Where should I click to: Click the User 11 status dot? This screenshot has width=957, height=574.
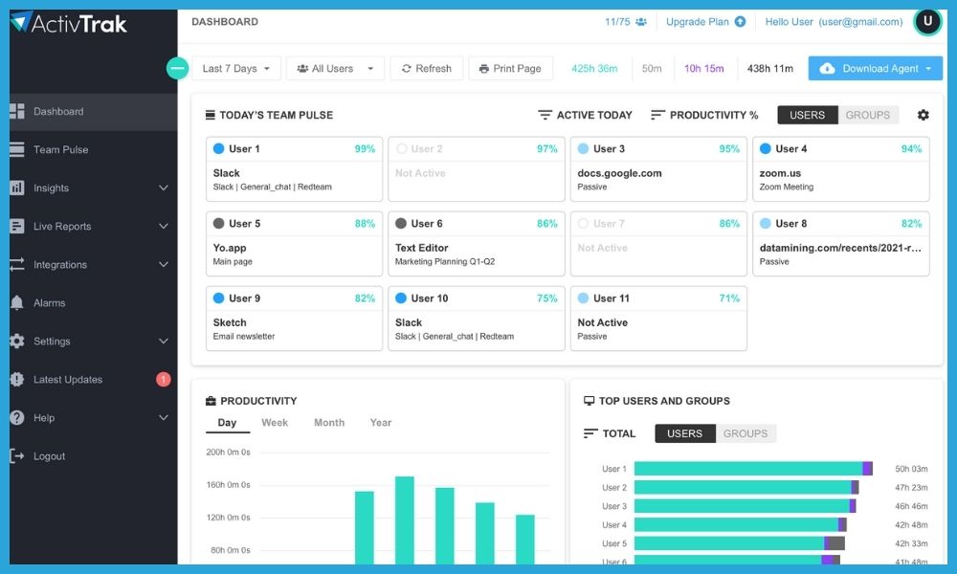coord(583,298)
